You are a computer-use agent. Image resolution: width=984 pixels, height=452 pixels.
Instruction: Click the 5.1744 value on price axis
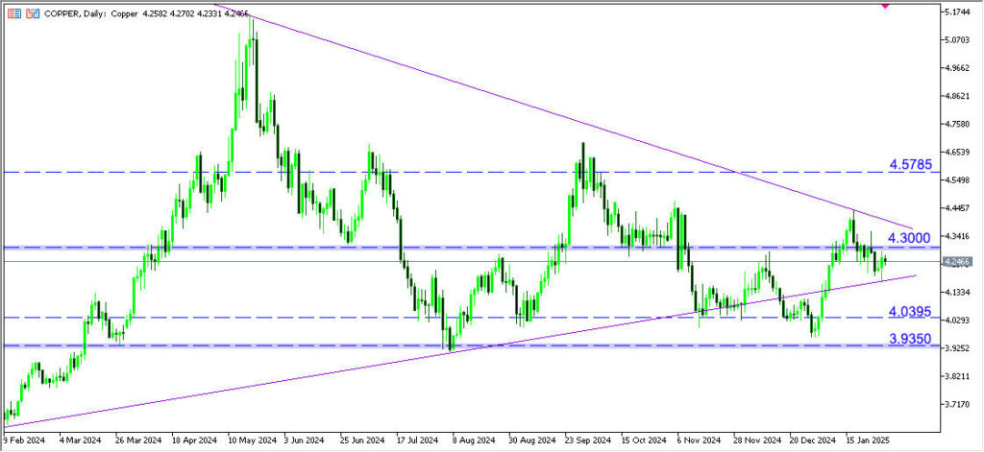(x=957, y=12)
